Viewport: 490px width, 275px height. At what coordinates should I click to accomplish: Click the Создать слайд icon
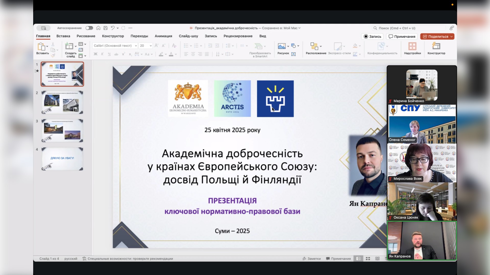pos(69,46)
